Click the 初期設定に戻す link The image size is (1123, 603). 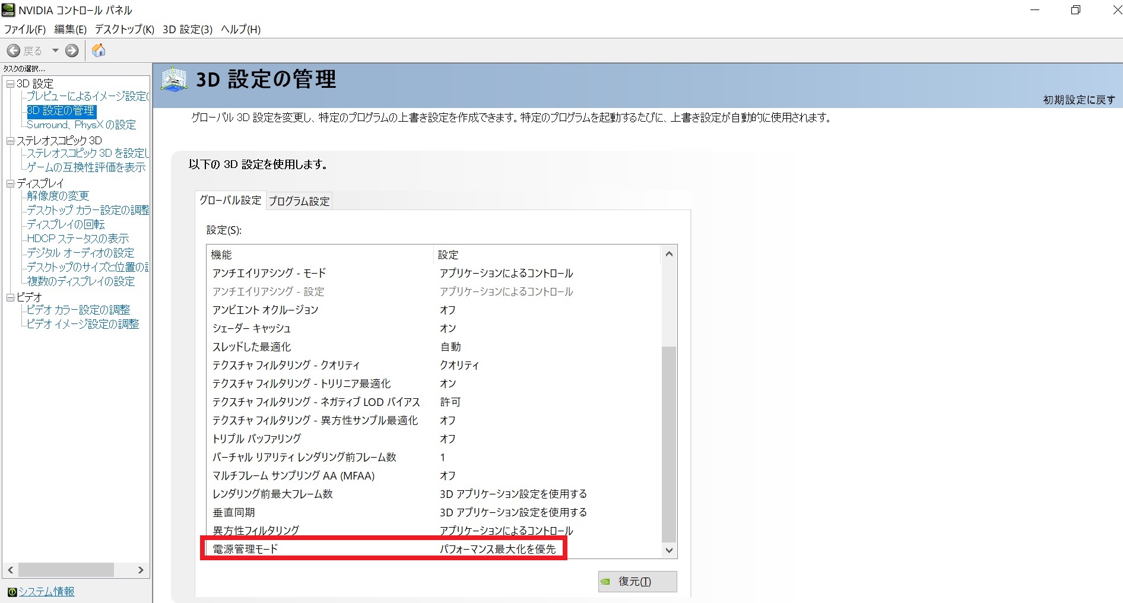click(1079, 100)
